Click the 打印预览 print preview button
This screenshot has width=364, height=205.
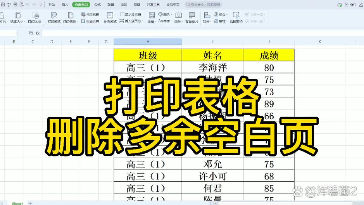54,17
